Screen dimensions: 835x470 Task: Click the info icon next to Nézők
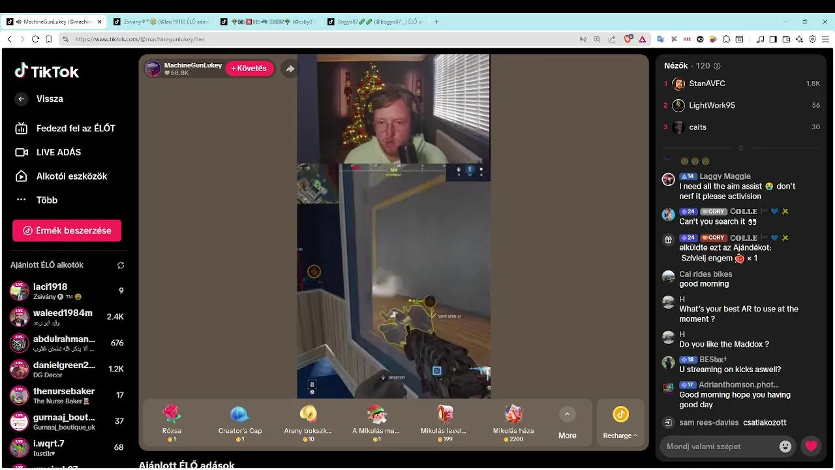coord(718,66)
